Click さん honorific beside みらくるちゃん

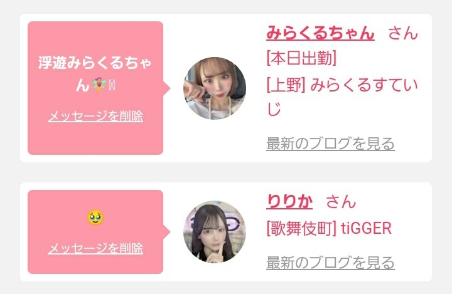click(403, 33)
